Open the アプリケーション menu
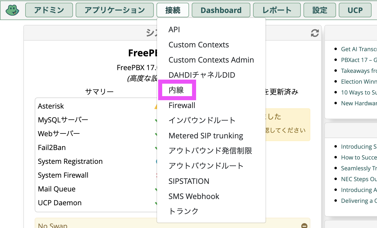This screenshot has height=228, width=377. 115,10
